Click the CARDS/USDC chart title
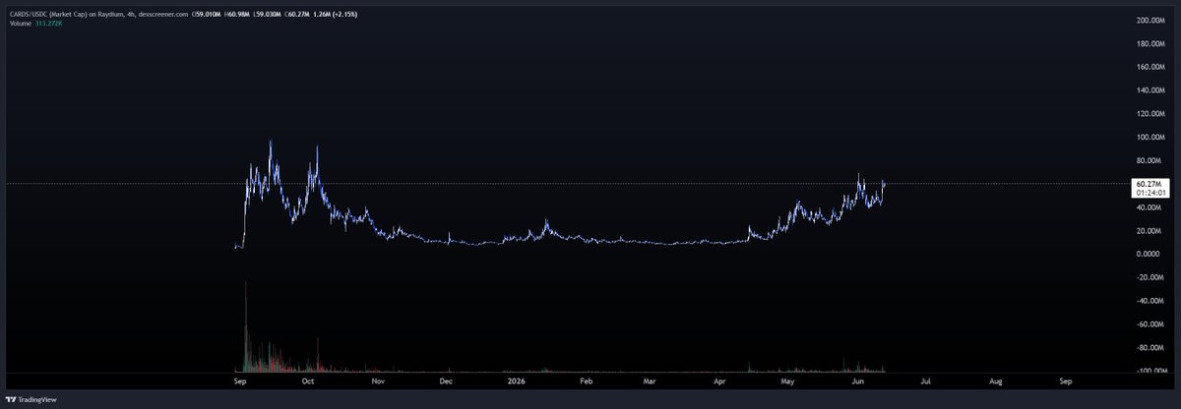 tap(96, 14)
